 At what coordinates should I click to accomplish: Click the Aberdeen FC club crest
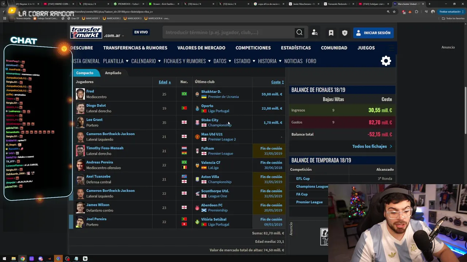197,207
